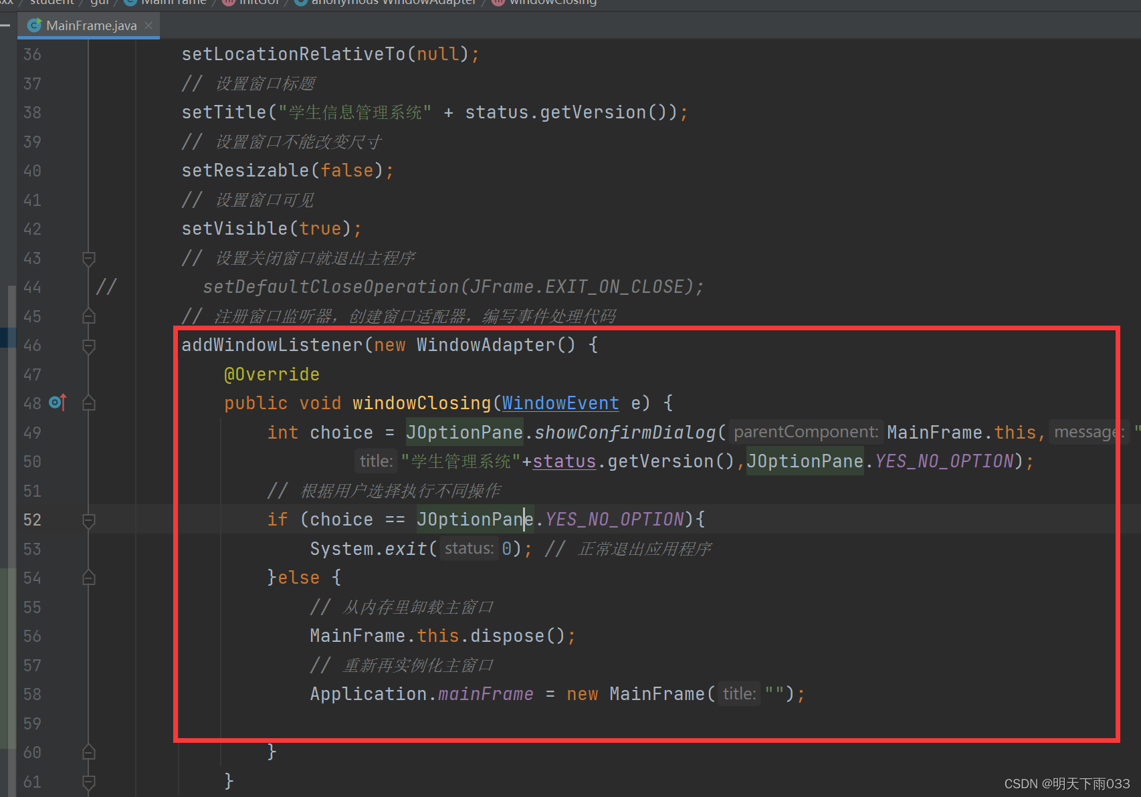Follow the underlined WindowEvent type link
The height and width of the screenshot is (797, 1141).
(560, 403)
